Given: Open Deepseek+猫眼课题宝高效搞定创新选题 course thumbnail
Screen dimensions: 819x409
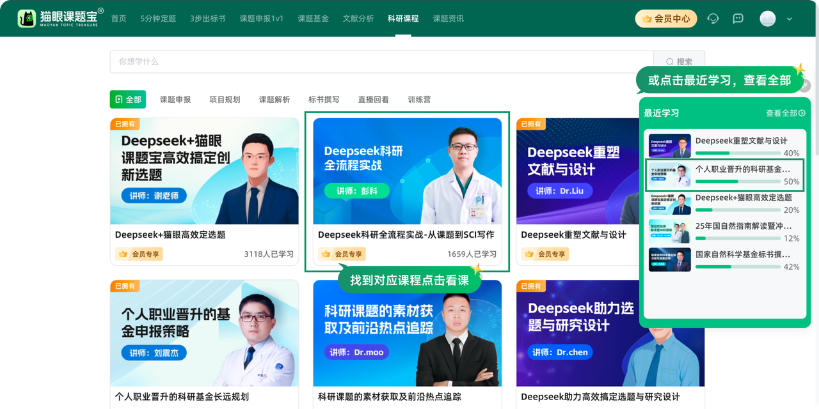Looking at the screenshot, I should tap(204, 171).
